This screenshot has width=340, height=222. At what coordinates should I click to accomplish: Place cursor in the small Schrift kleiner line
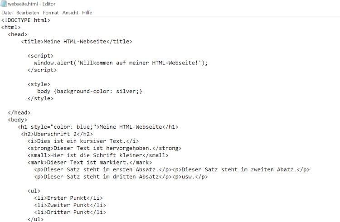[98, 155]
